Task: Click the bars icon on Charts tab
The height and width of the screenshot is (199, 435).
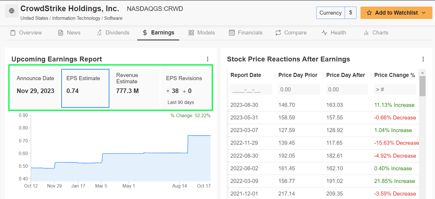Action: [366, 33]
